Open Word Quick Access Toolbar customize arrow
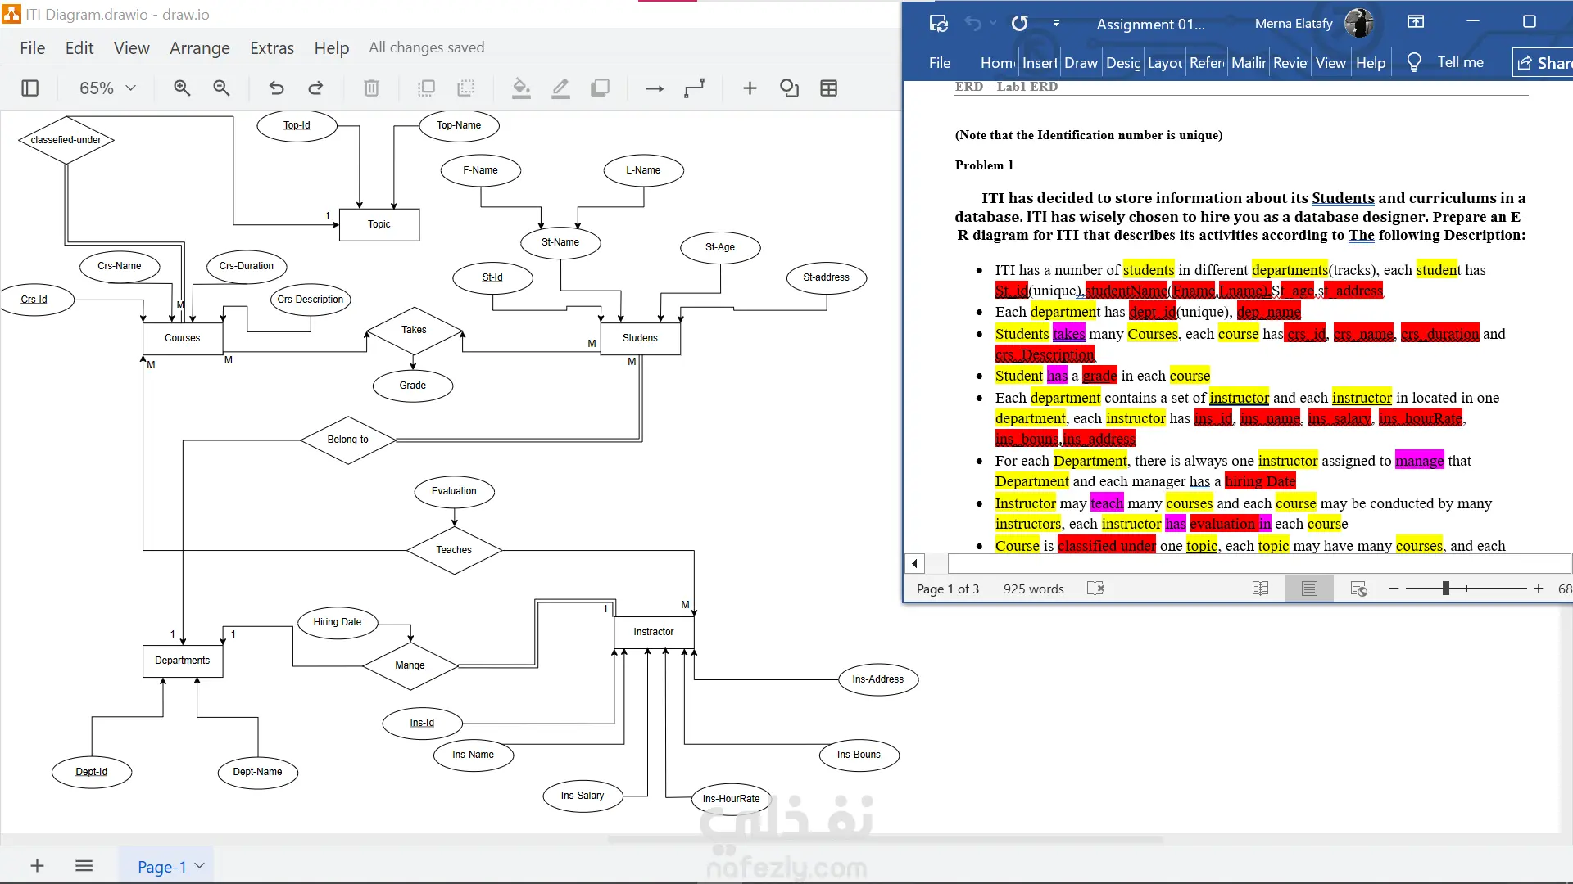 [1056, 24]
